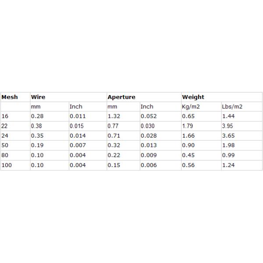Image resolution: width=263 pixels, height=263 pixels.
Task: Select wire mm value 0.28
Action: (37, 116)
